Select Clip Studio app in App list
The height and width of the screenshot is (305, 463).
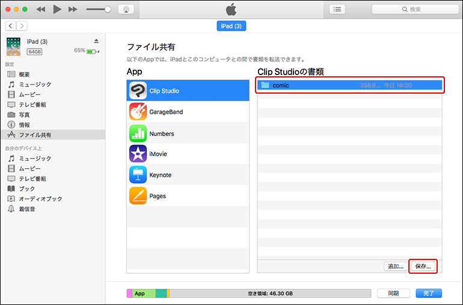pyautogui.click(x=188, y=91)
